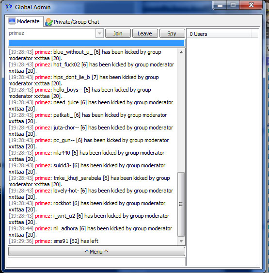Expand the primez room dropdown arrow
Viewport: 269px width, 273px height.
tap(99, 33)
